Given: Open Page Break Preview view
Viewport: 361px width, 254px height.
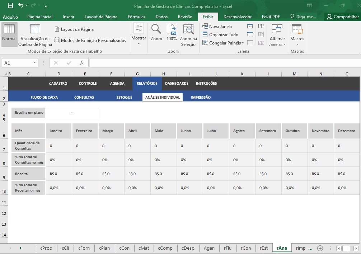Looking at the screenshot, I should pos(35,35).
